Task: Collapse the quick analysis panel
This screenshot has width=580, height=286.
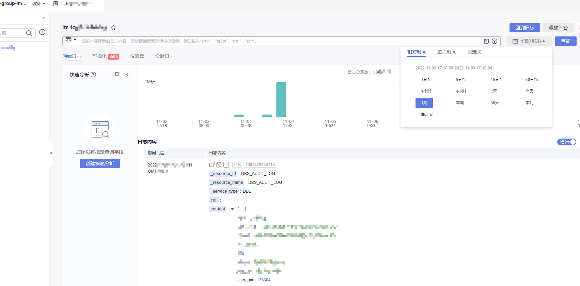Action: 128,75
